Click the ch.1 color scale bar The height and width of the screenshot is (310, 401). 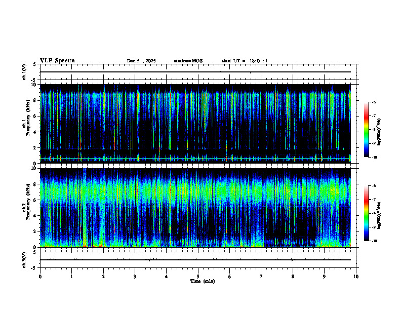[x=366, y=130]
